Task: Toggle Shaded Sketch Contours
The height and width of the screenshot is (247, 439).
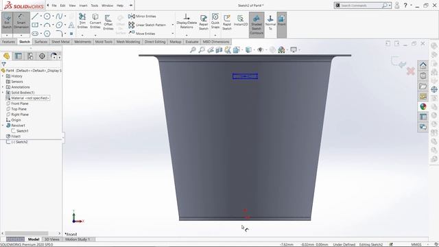Action: (257, 25)
